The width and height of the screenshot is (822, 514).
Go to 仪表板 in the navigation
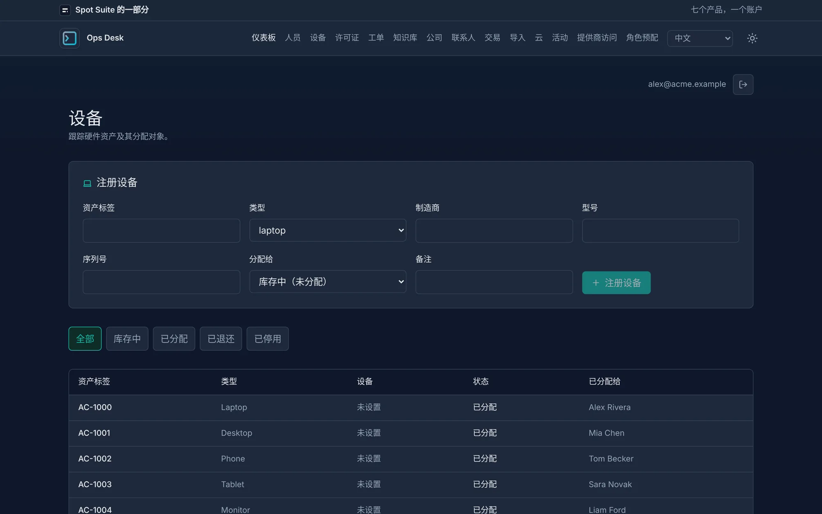(x=263, y=38)
